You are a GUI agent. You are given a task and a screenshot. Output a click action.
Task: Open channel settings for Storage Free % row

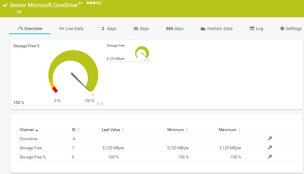(270, 156)
